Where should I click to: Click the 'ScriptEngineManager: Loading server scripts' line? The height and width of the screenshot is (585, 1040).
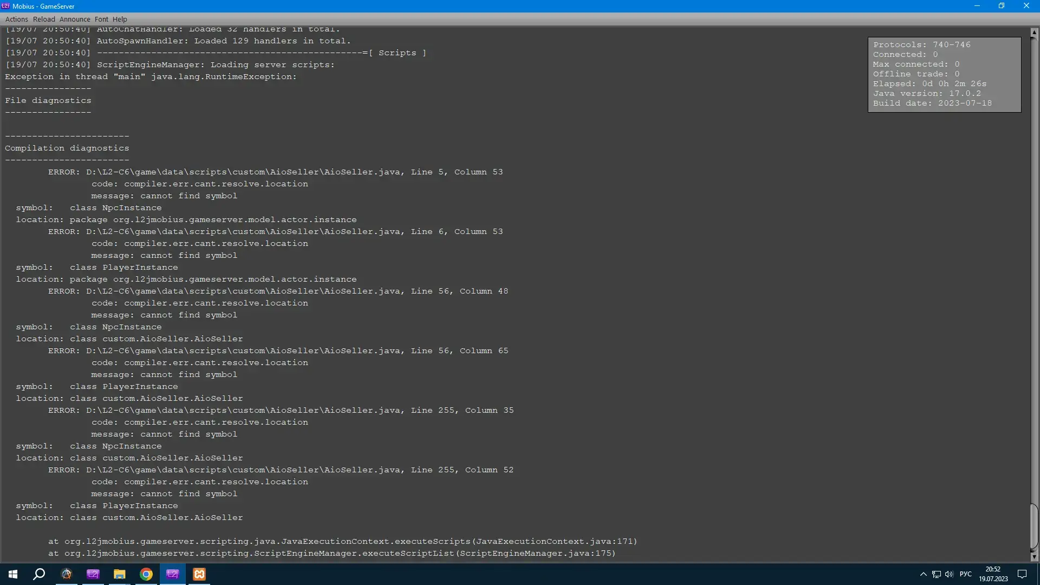pos(170,65)
